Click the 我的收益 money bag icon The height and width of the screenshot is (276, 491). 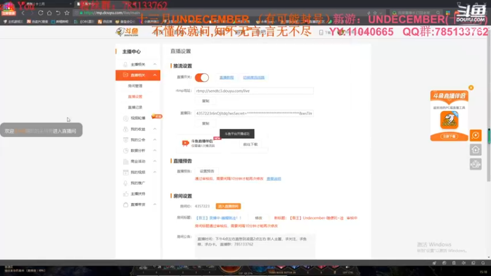[x=126, y=129]
